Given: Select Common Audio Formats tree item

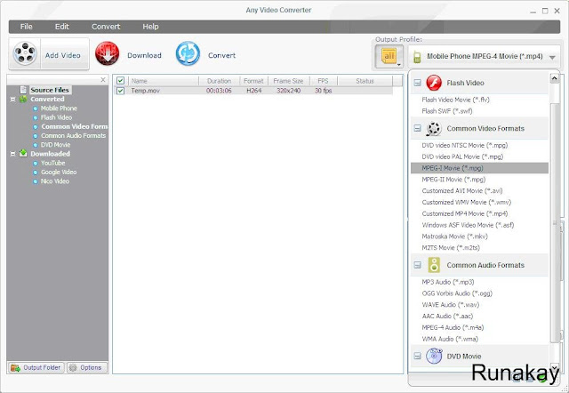Looking at the screenshot, I should tap(73, 135).
